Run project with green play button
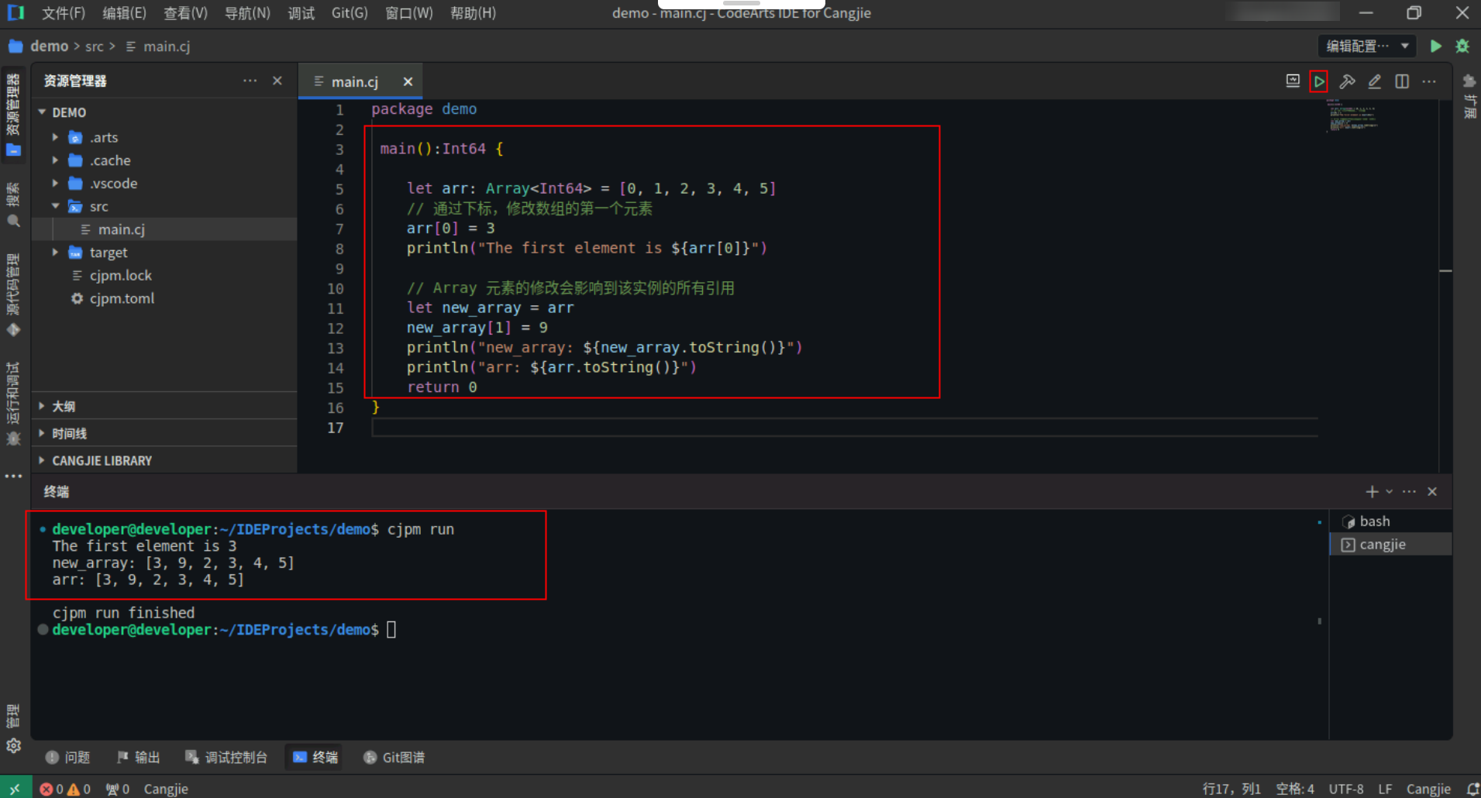1481x798 pixels. click(1435, 46)
